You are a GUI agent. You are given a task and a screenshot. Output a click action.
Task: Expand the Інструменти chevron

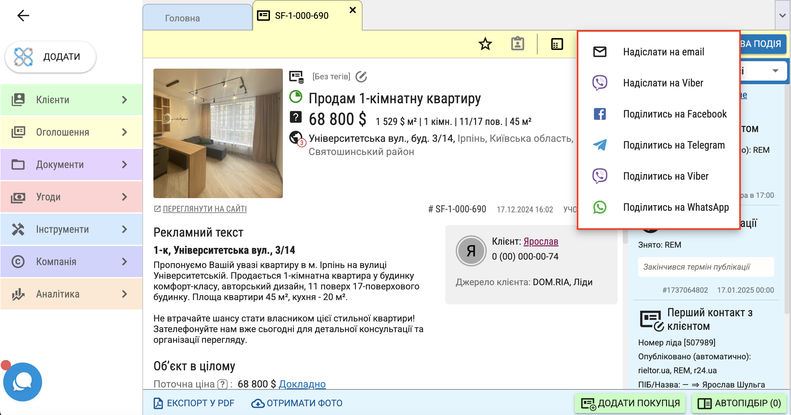(x=125, y=229)
